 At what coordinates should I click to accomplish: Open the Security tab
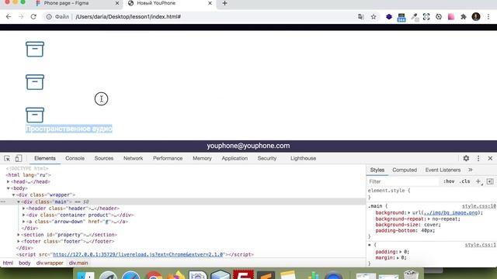267,158
